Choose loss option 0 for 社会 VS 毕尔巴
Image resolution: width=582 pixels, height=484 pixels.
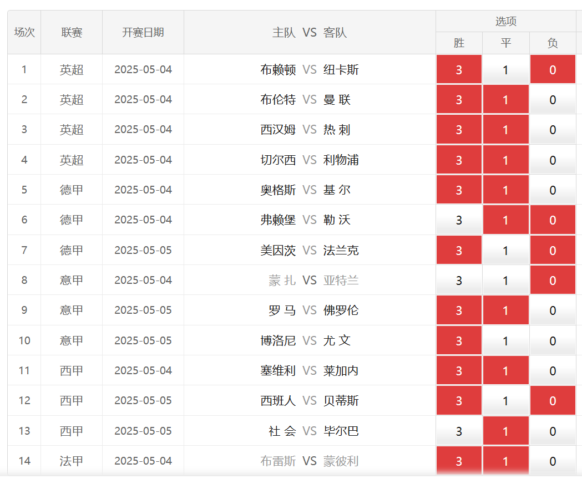[553, 431]
